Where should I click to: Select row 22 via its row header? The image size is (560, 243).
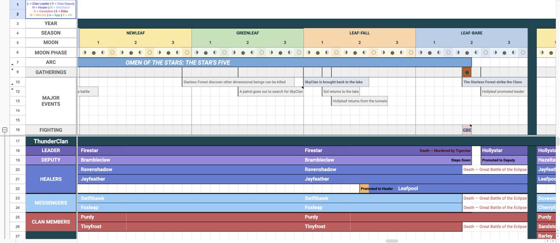click(x=18, y=189)
